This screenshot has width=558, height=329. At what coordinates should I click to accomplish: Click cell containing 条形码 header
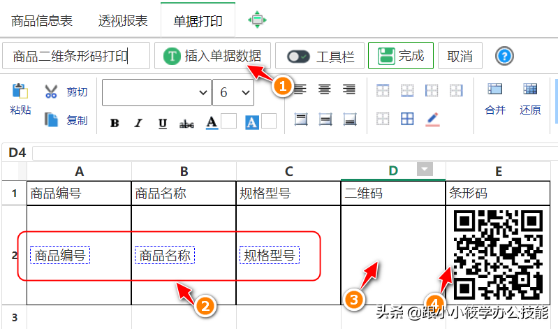[x=498, y=193]
